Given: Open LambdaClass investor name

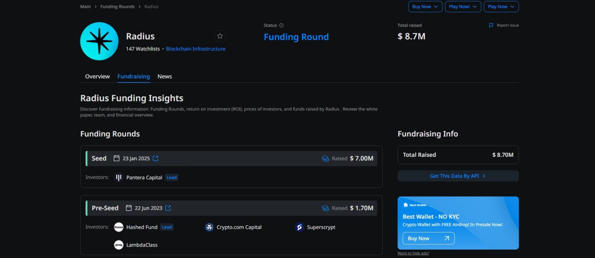Looking at the screenshot, I should [142, 245].
